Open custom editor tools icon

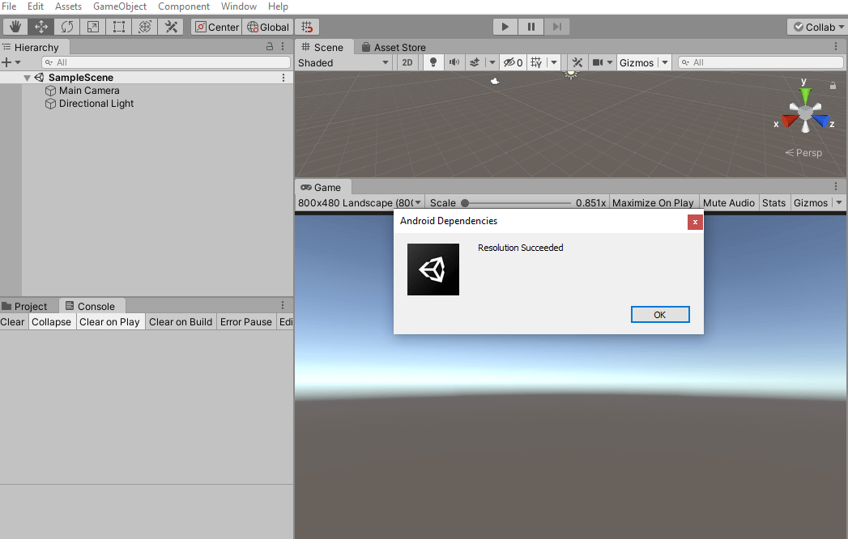pos(171,27)
